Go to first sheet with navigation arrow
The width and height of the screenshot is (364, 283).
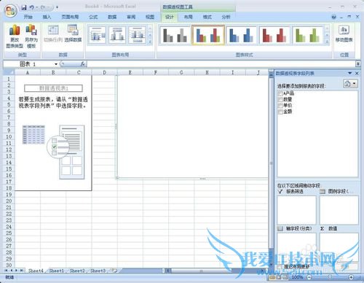click(x=6, y=271)
